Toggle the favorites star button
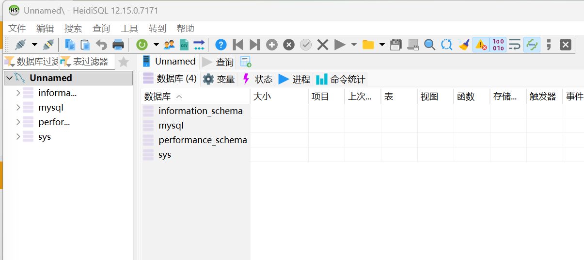The image size is (584, 260). 124,62
